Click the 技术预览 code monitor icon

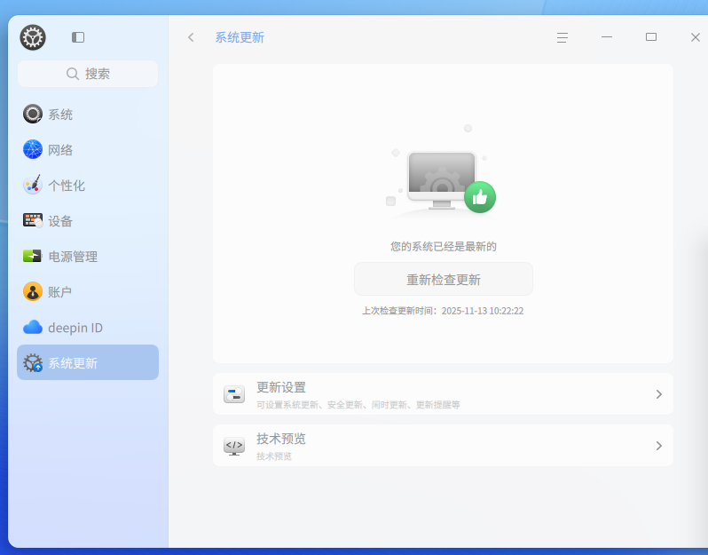(234, 446)
